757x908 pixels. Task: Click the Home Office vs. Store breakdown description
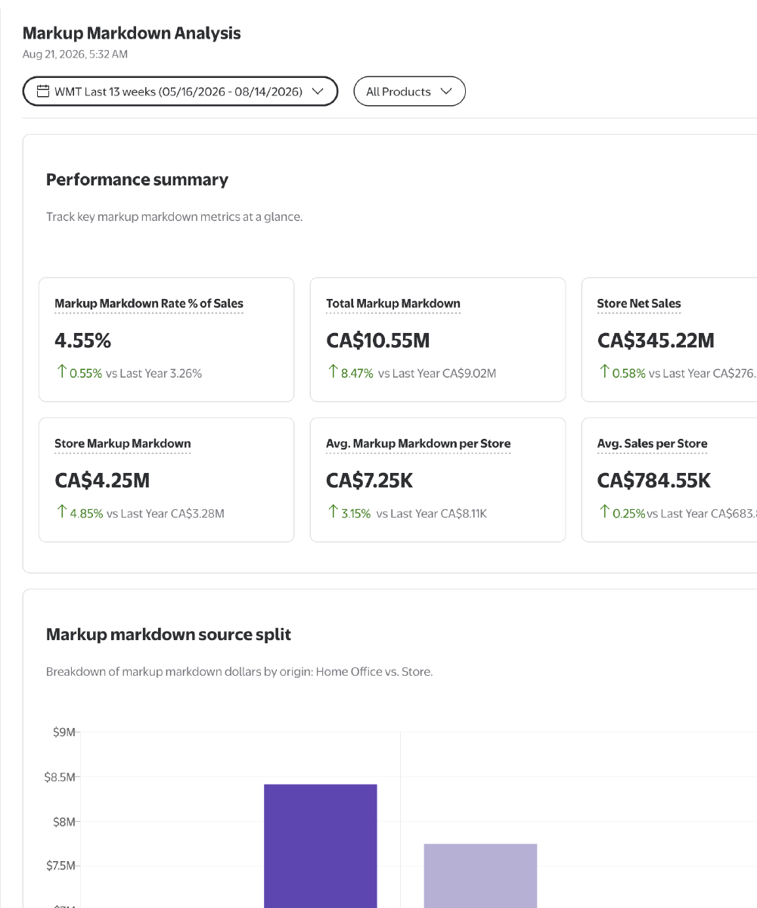click(240, 671)
